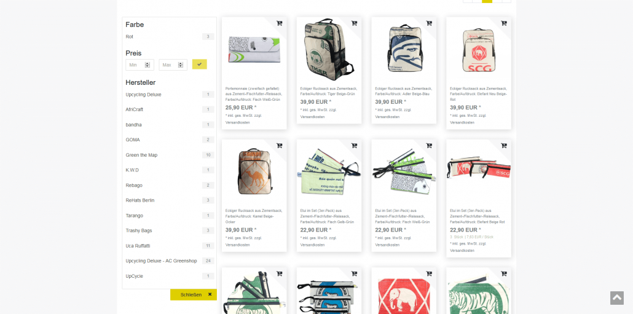This screenshot has width=633, height=314.
Task: Add Kamel Beige-Ocker backpack to cart
Action: [280, 146]
